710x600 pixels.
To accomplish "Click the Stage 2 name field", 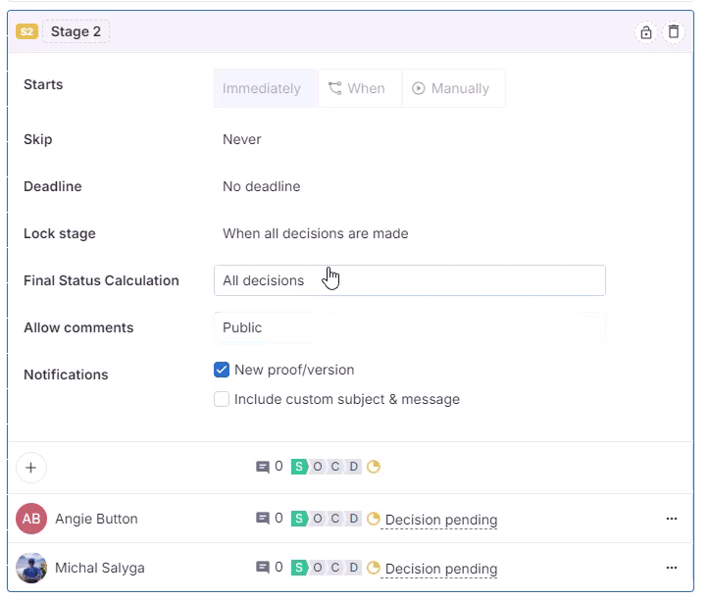I will [x=76, y=32].
